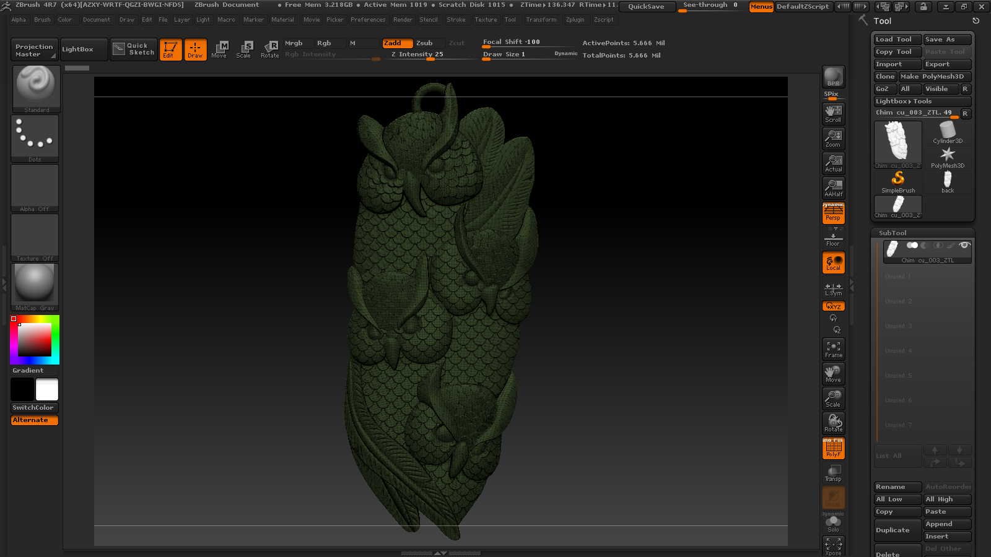Screen dimensions: 991x557
Task: Toggle PolyF polyframe display
Action: pyautogui.click(x=833, y=448)
